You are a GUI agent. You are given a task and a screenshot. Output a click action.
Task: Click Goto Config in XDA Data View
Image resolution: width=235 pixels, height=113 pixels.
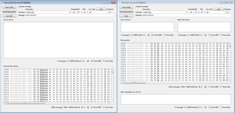(x=126, y=7)
